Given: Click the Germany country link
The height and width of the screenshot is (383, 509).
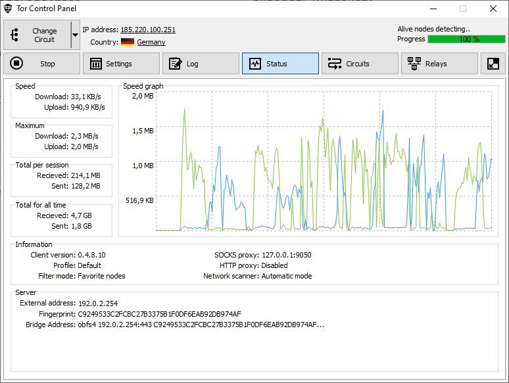Looking at the screenshot, I should pyautogui.click(x=151, y=42).
